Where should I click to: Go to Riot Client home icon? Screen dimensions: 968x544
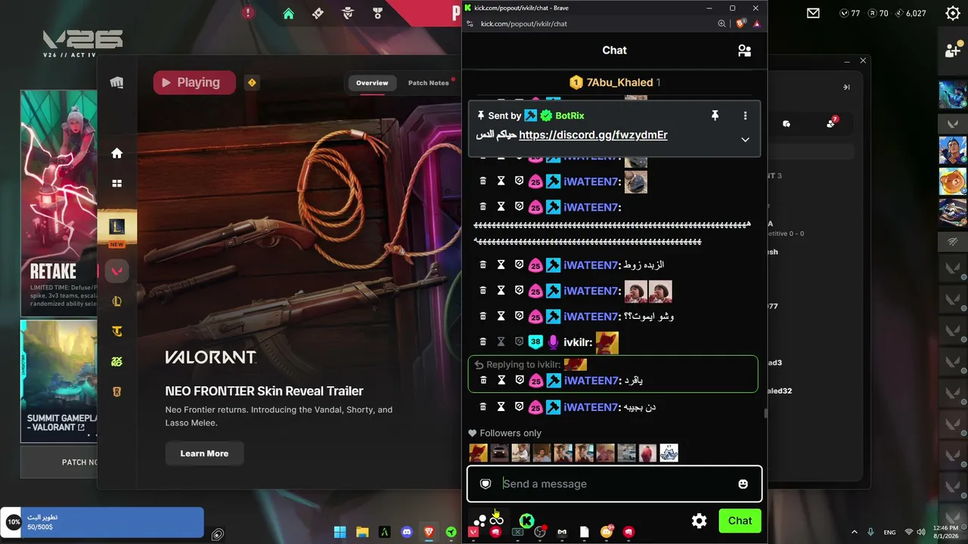click(x=116, y=153)
